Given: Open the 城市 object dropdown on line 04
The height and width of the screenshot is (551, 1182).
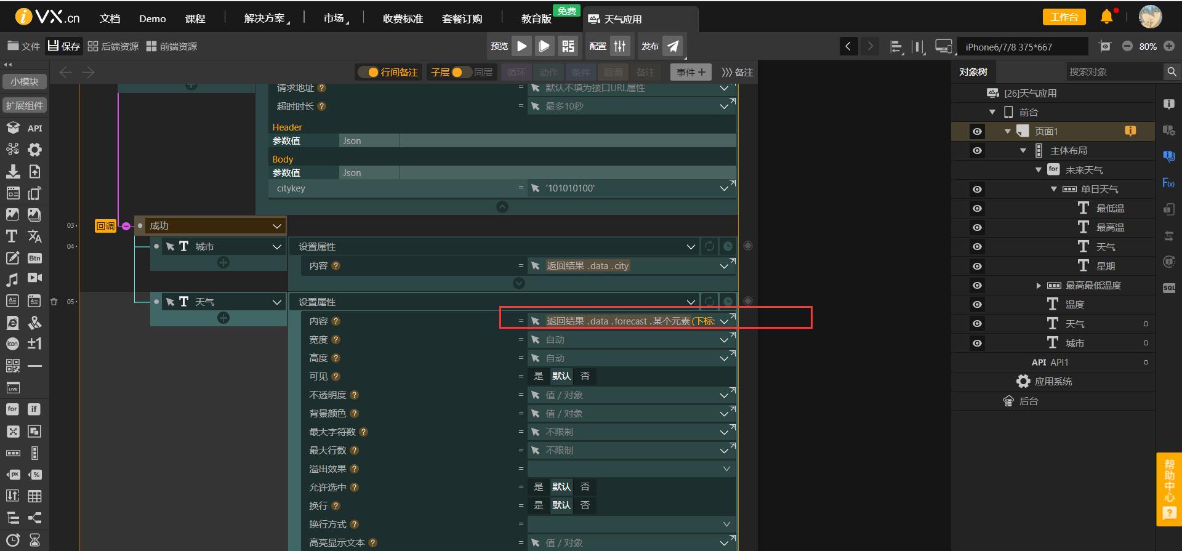Looking at the screenshot, I should click(277, 247).
